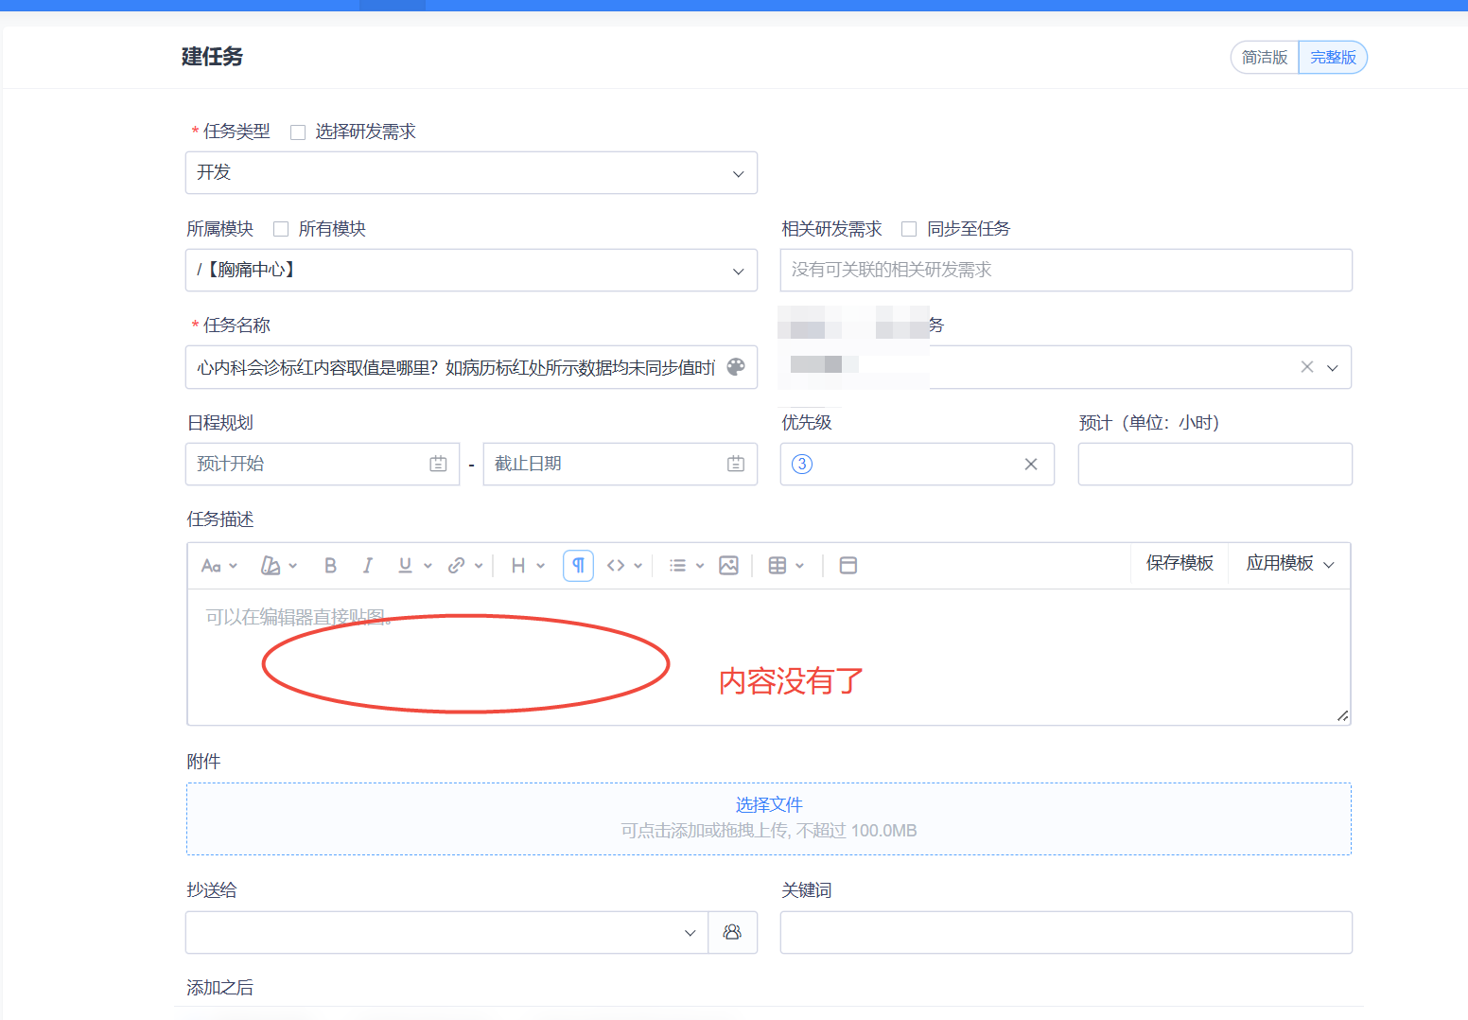Click the 选择文件 upload link
The width and height of the screenshot is (1468, 1020).
click(x=769, y=805)
